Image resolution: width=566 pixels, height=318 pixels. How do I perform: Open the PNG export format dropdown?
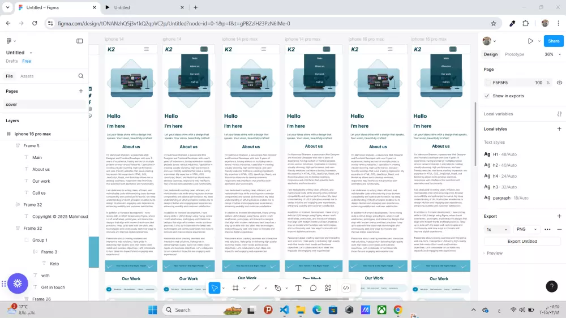(526, 229)
